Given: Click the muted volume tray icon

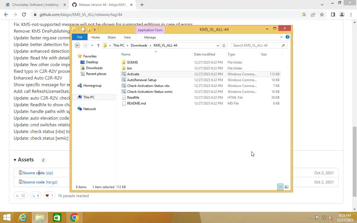Looking at the screenshot, I should (331, 218).
